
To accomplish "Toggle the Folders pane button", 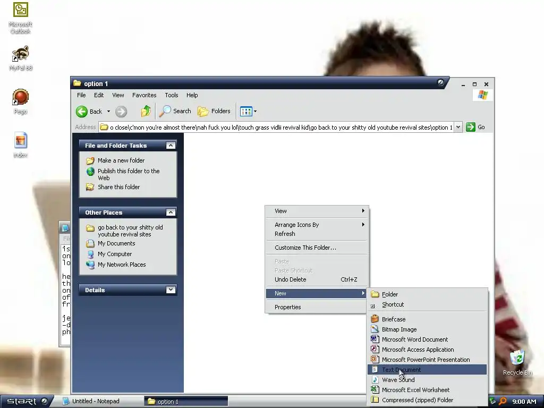I will click(x=214, y=111).
